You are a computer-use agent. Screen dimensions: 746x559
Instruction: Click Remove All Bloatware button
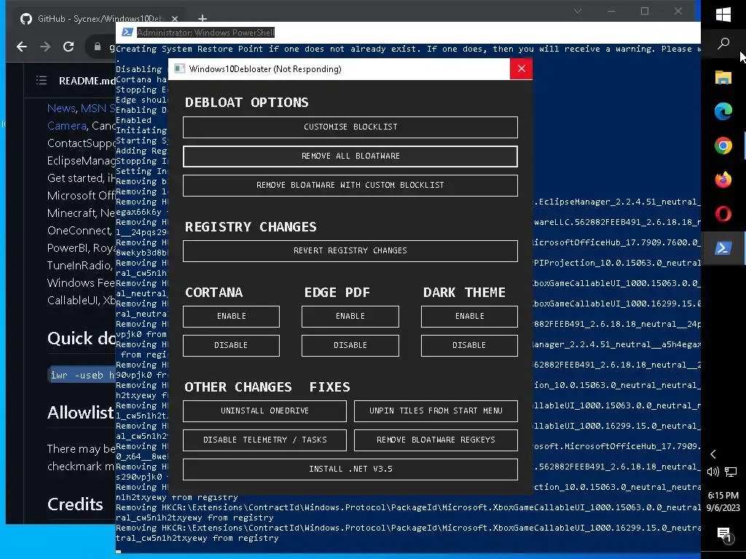350,156
